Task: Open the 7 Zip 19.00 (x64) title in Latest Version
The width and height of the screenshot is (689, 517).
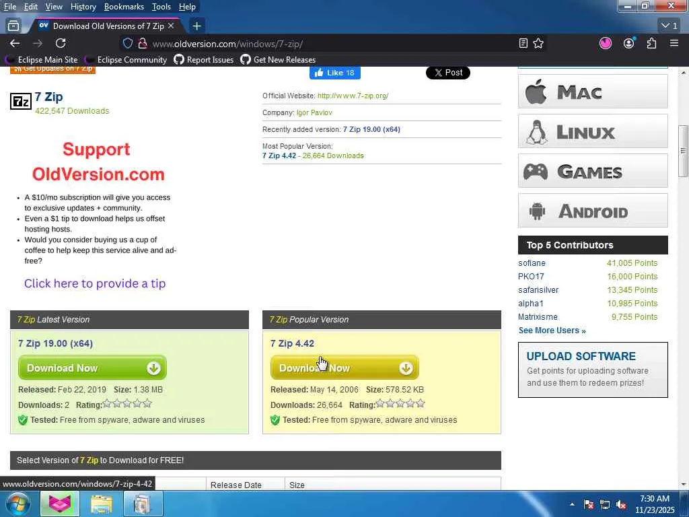Action: [55, 343]
